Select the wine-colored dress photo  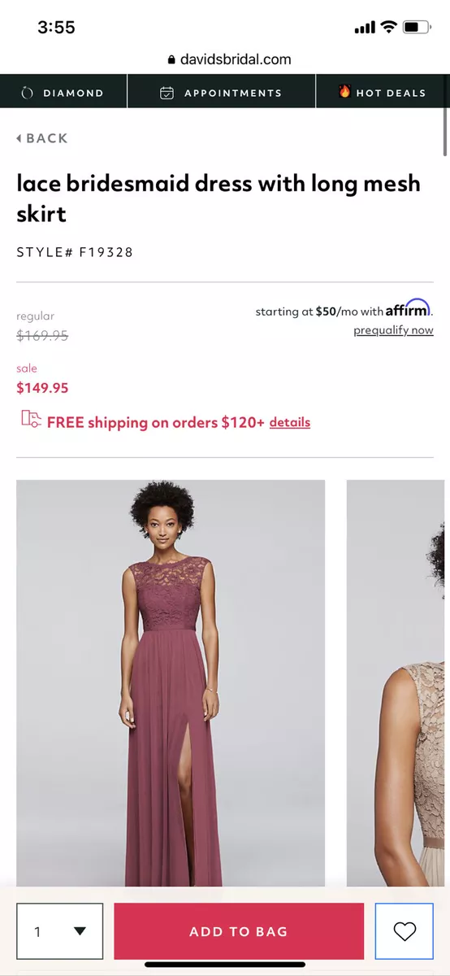tap(171, 683)
